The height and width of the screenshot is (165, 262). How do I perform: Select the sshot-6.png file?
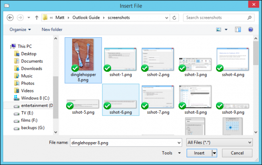pos(121,100)
